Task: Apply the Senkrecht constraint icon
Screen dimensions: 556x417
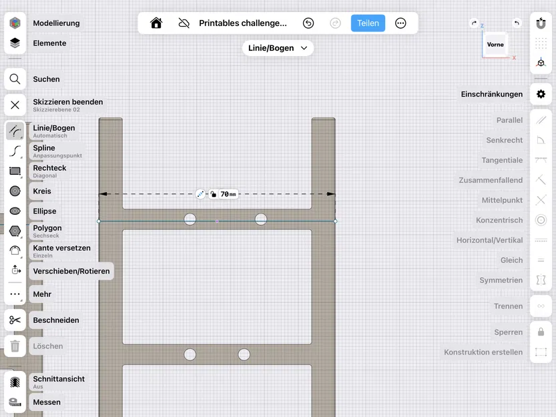Action: 541,140
